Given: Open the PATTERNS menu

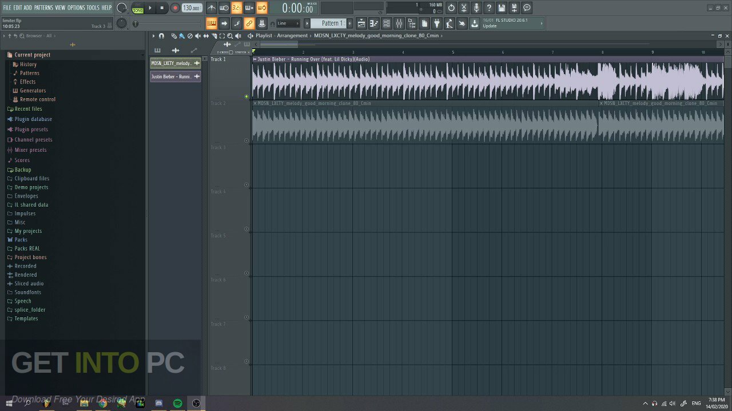Looking at the screenshot, I should [x=43, y=7].
